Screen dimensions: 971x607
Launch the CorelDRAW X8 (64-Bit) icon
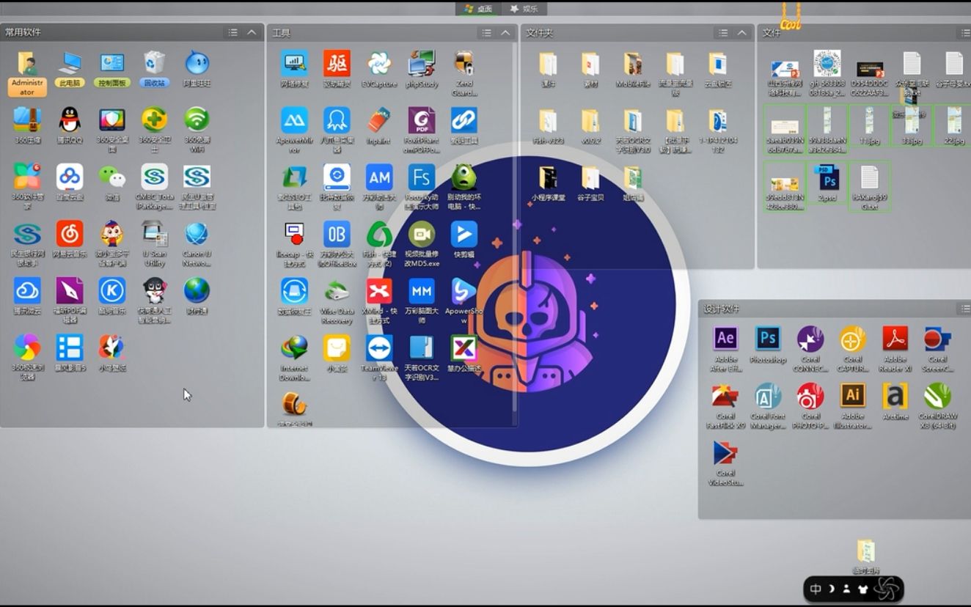point(938,396)
